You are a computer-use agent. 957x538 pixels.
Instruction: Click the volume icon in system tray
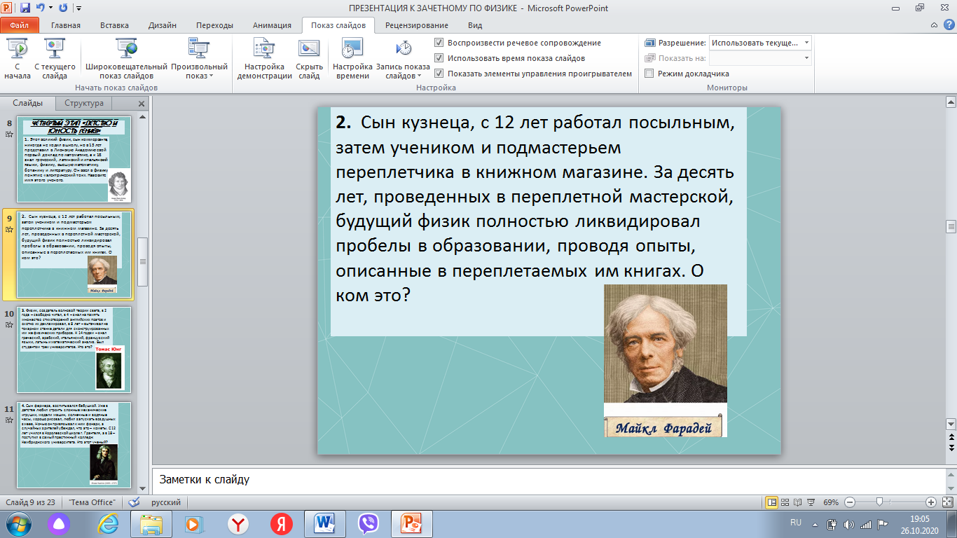tap(849, 524)
